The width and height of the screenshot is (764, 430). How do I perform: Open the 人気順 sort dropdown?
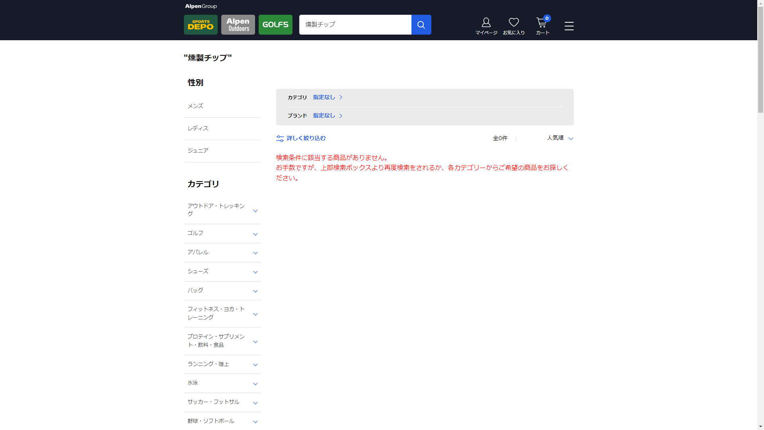[x=559, y=138]
